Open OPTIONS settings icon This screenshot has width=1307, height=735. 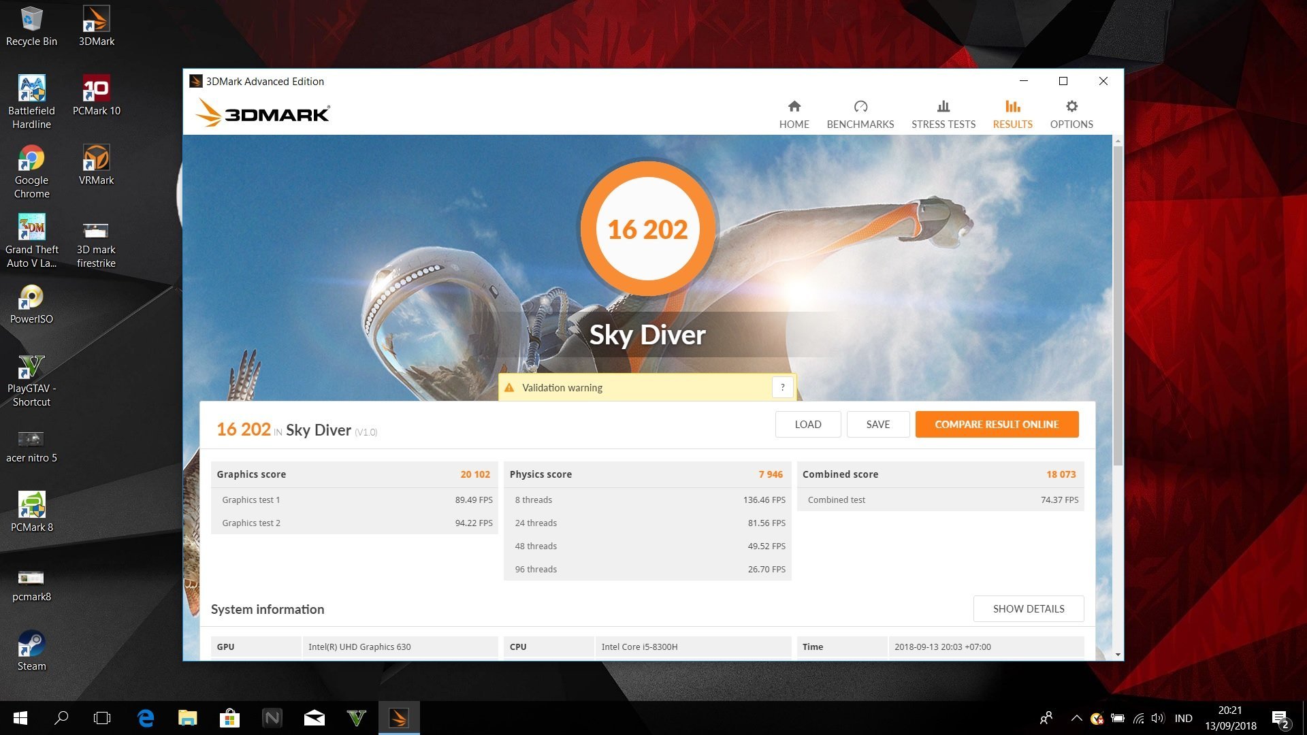click(x=1071, y=107)
